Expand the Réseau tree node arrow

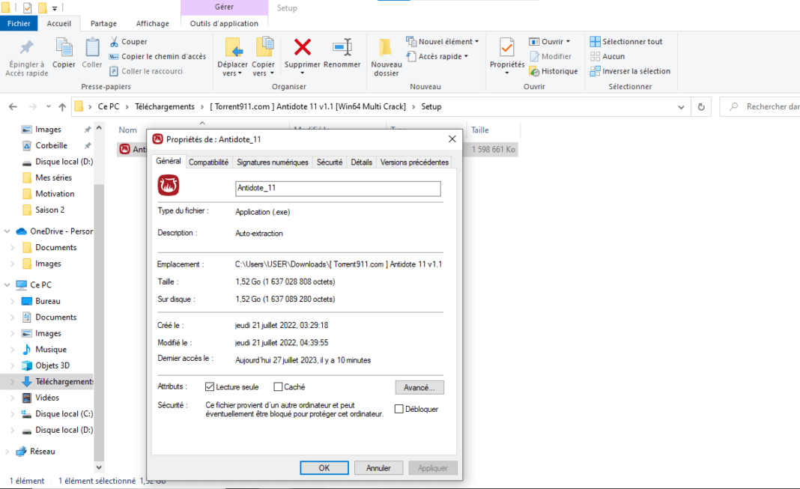(x=8, y=452)
